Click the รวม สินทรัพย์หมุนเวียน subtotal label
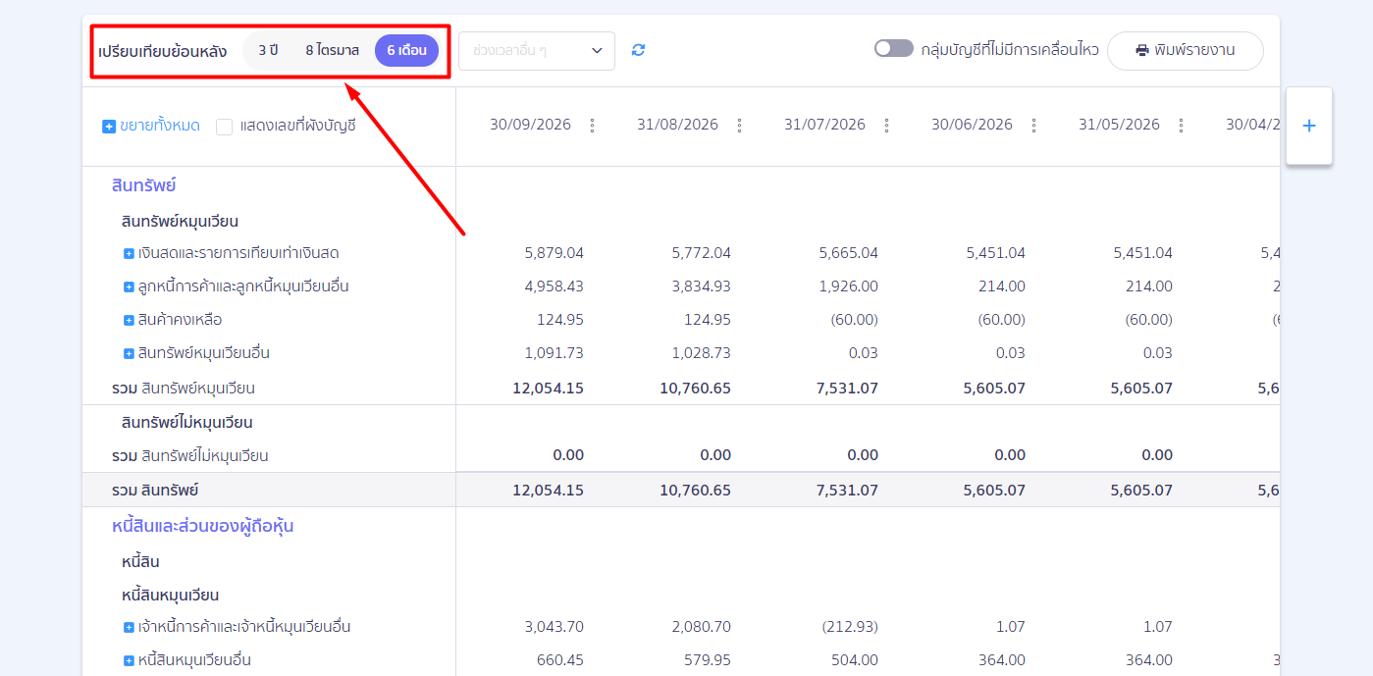 pyautogui.click(x=184, y=389)
